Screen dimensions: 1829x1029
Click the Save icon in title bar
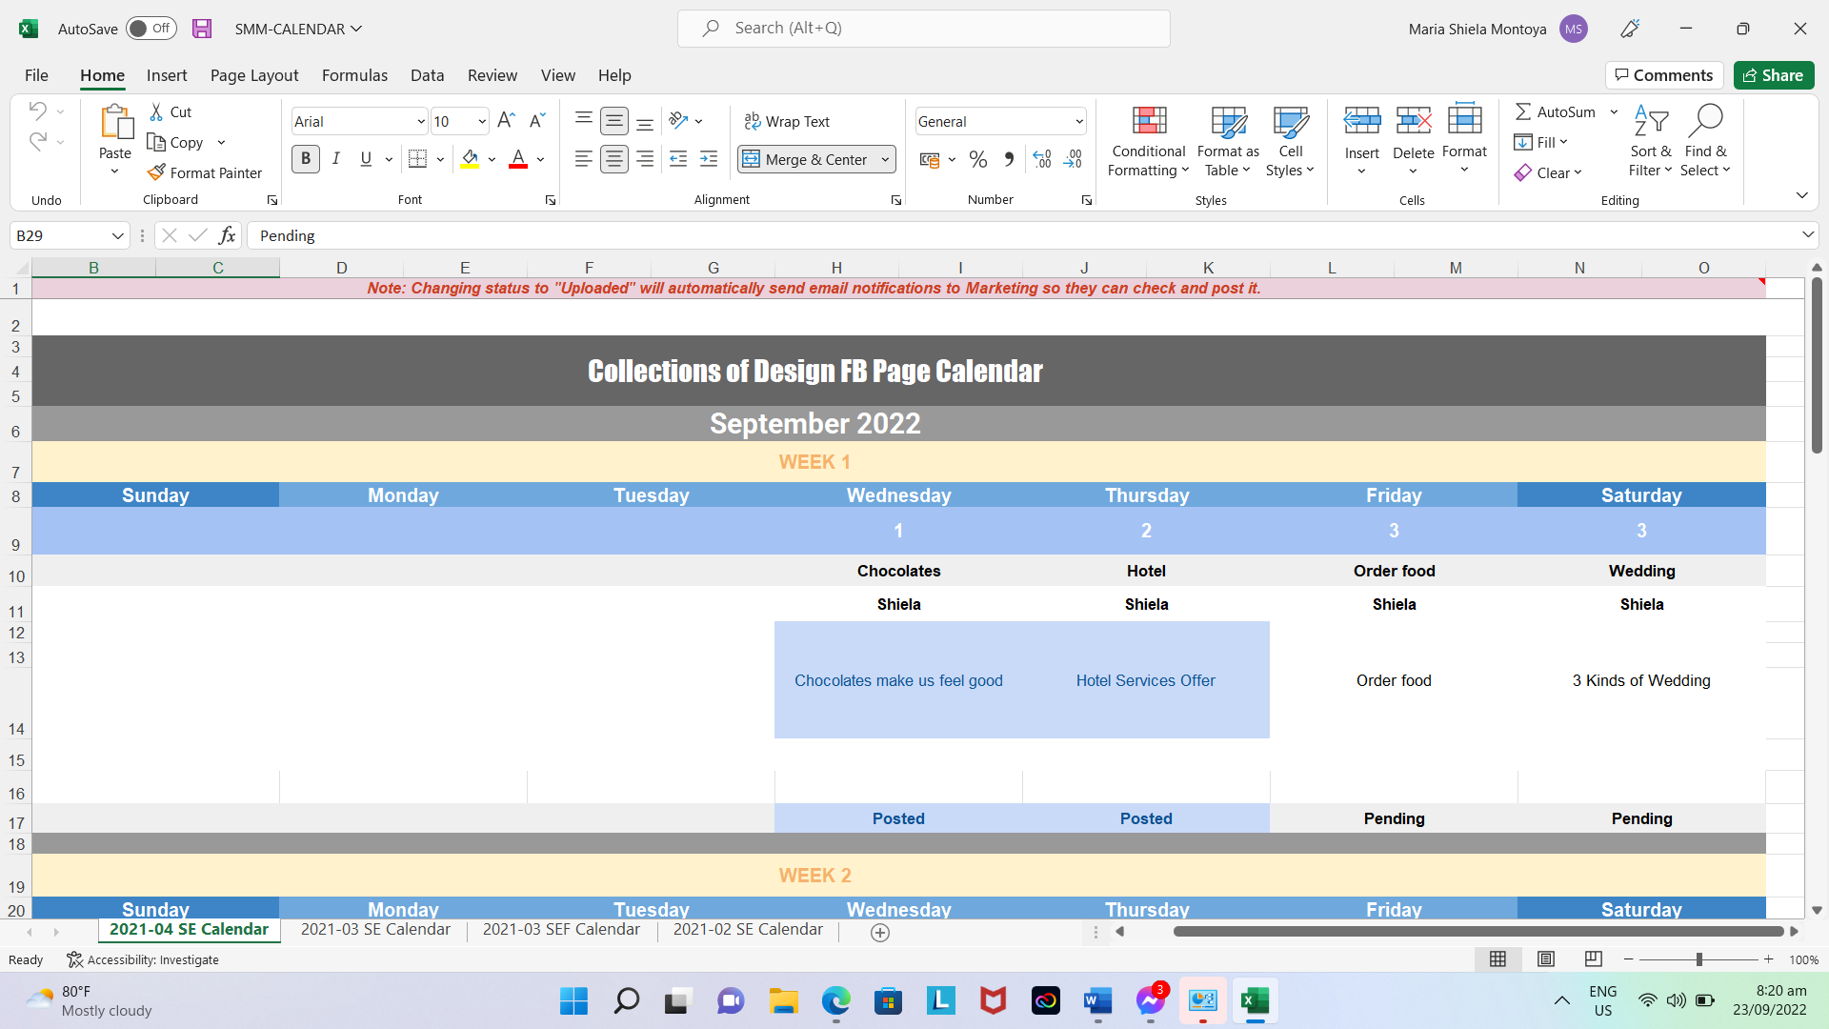click(x=202, y=29)
